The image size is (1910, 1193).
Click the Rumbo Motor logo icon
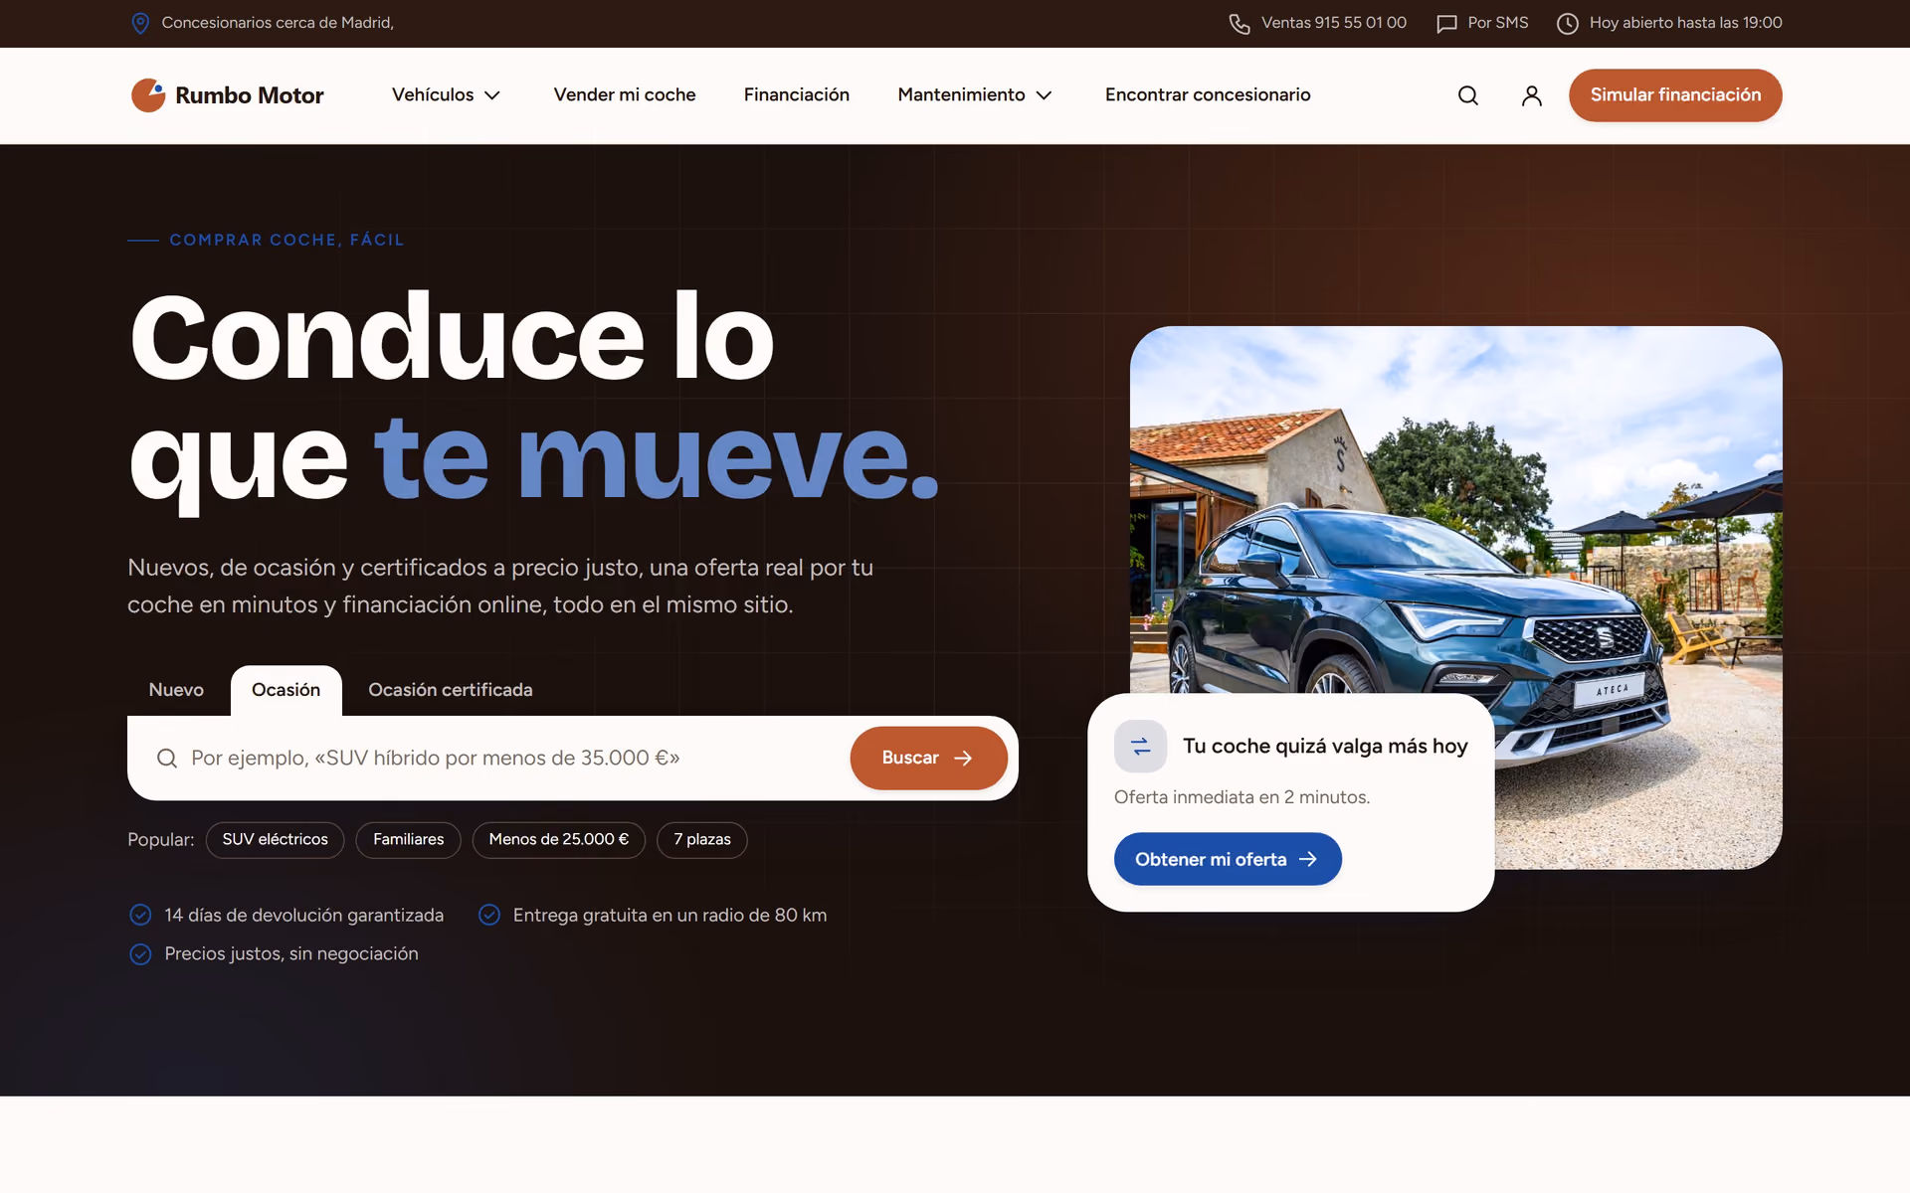coord(148,95)
